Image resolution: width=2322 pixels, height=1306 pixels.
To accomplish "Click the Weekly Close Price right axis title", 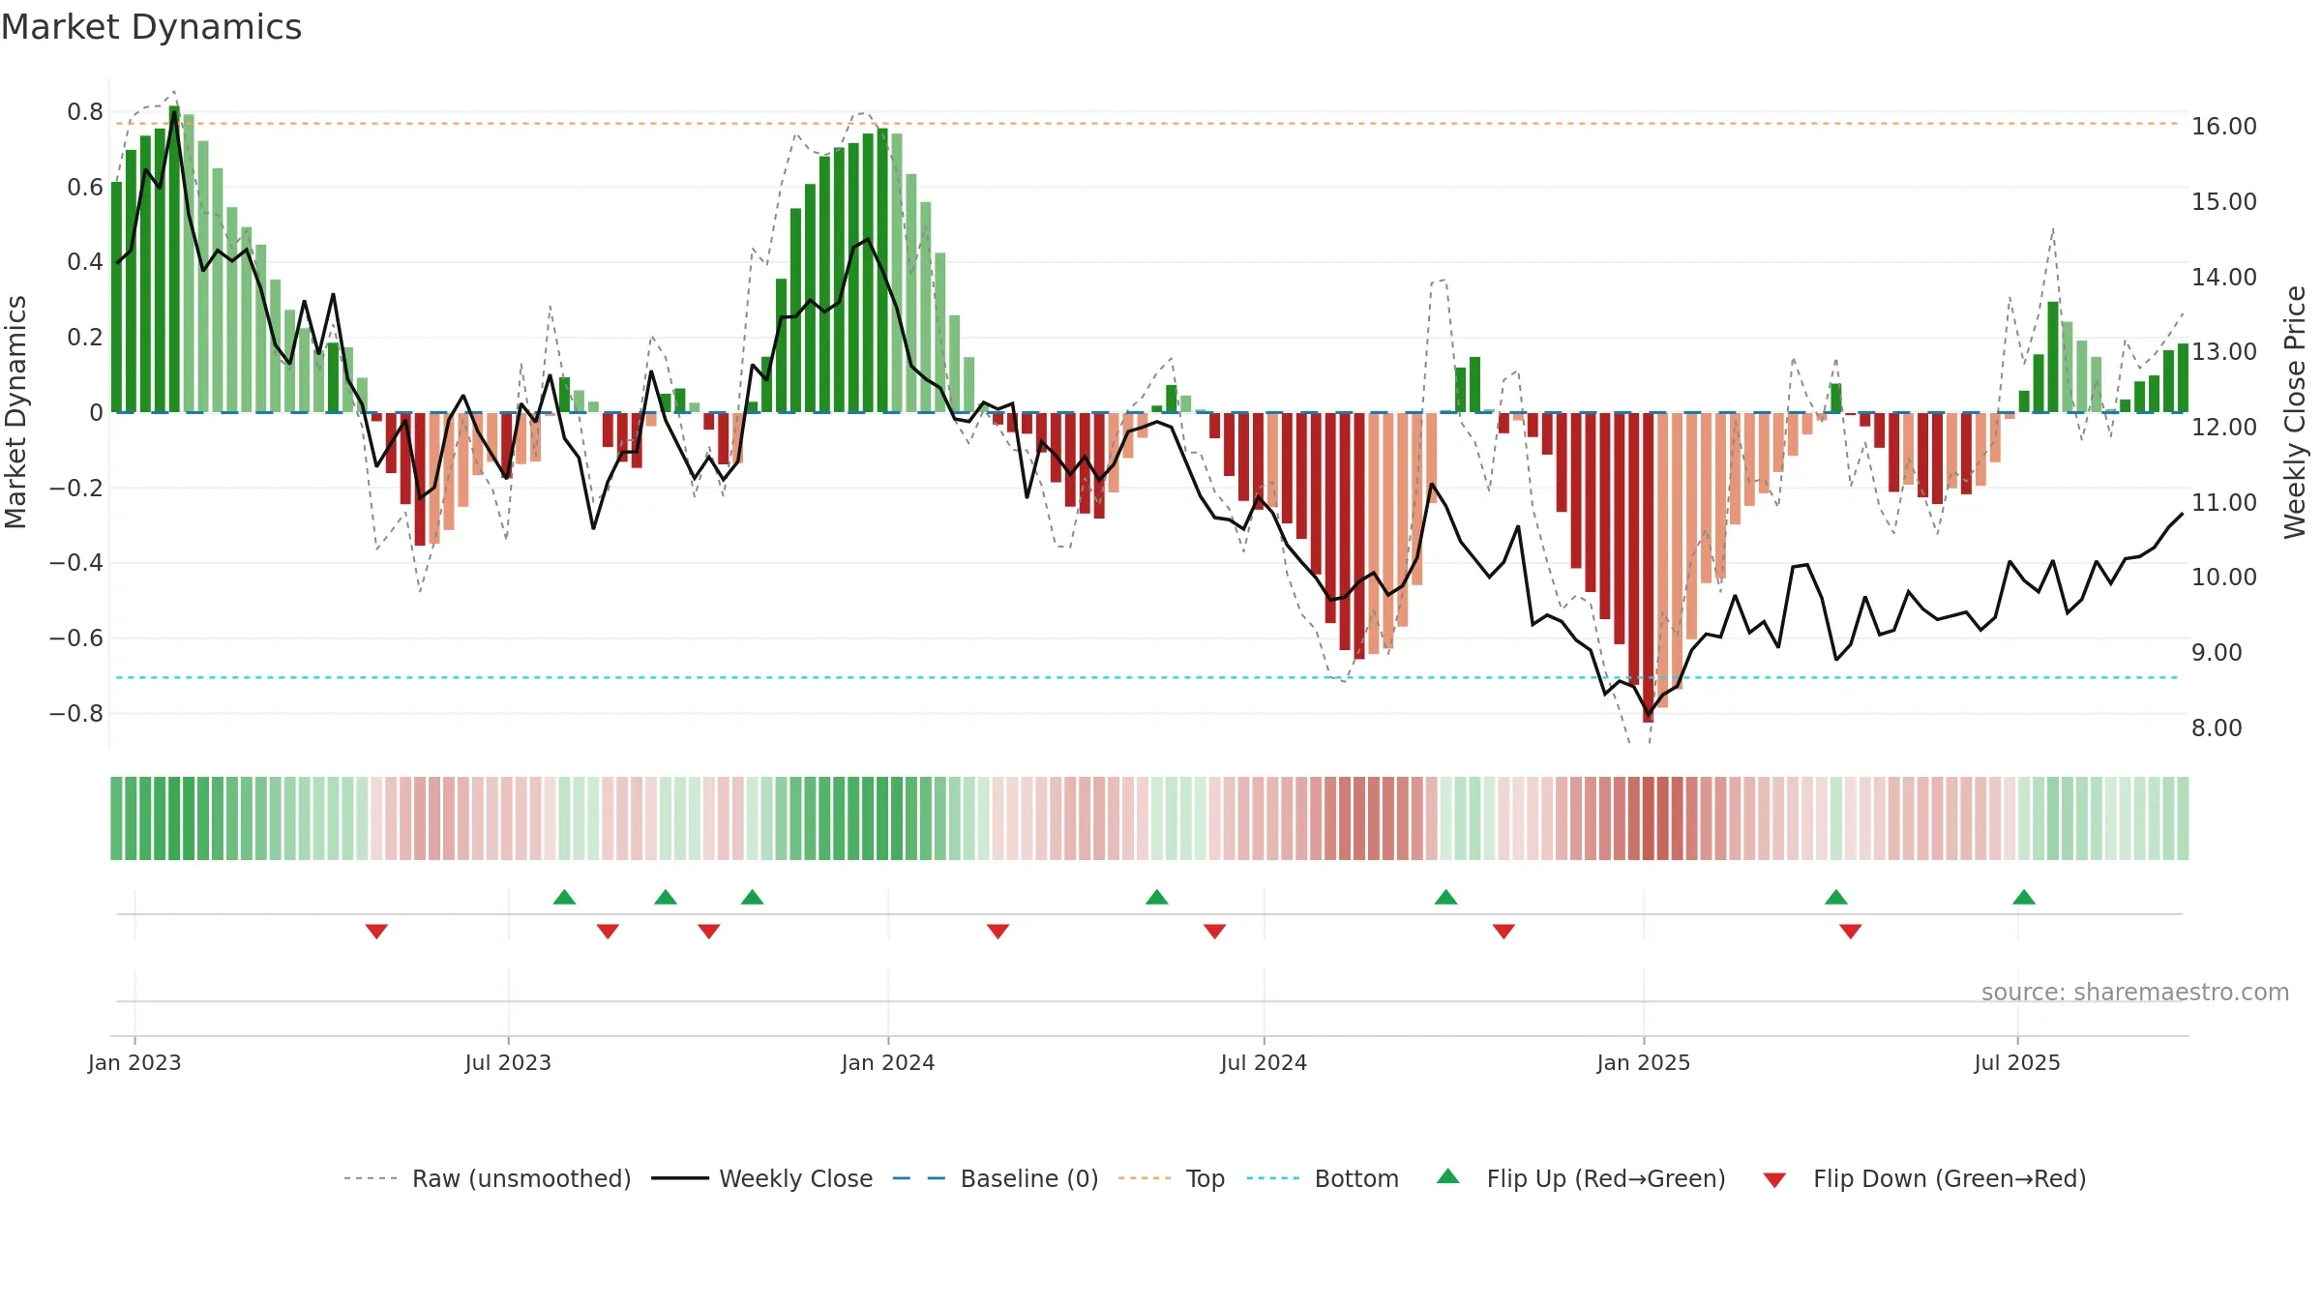I will pyautogui.click(x=2295, y=412).
